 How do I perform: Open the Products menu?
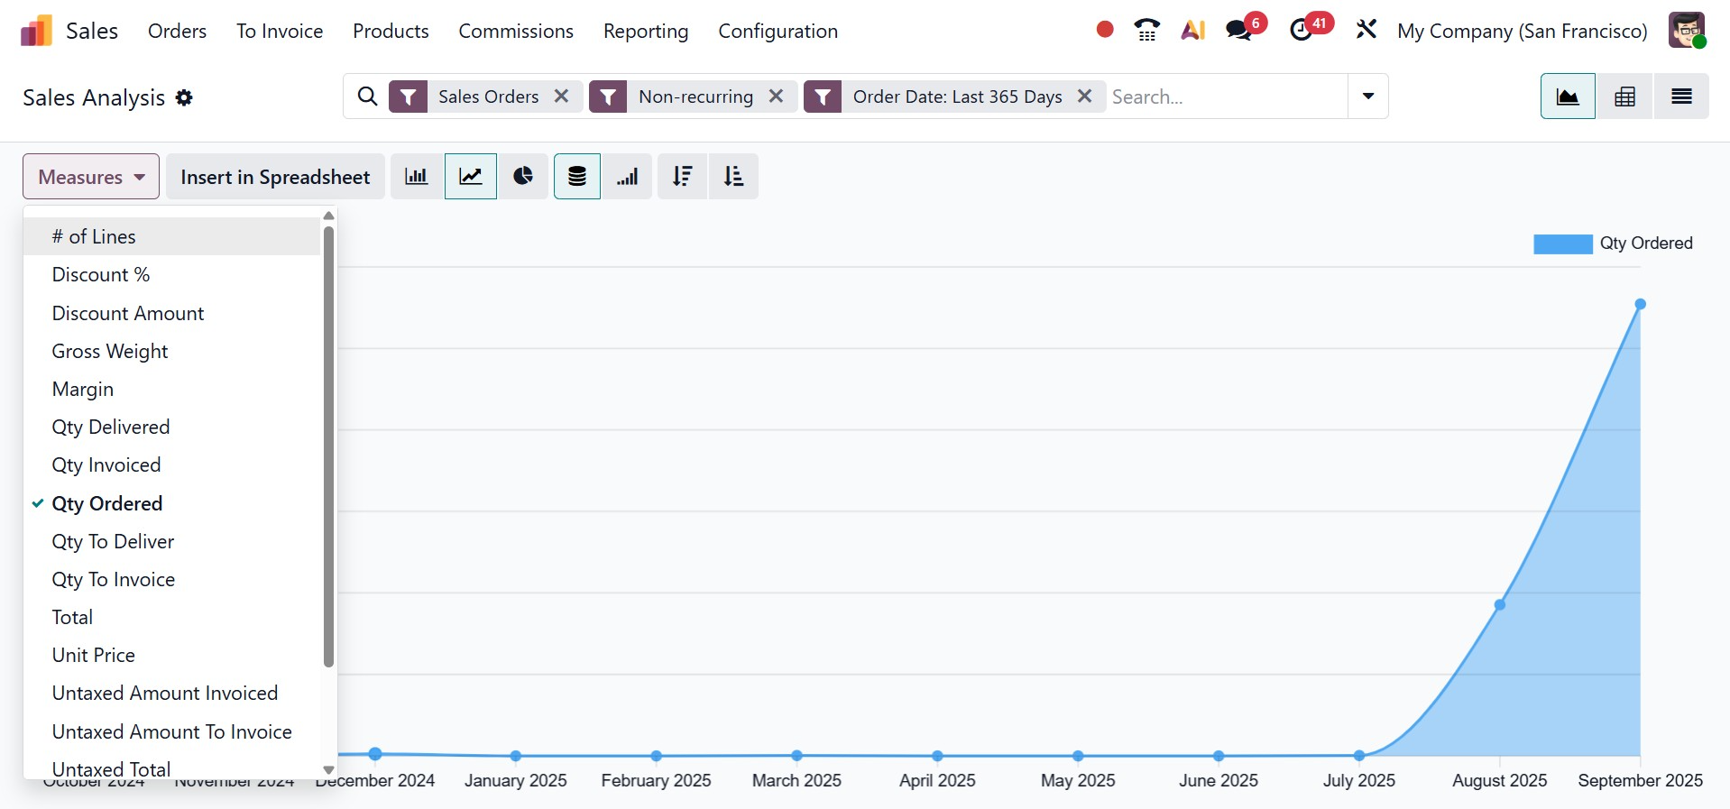click(391, 31)
